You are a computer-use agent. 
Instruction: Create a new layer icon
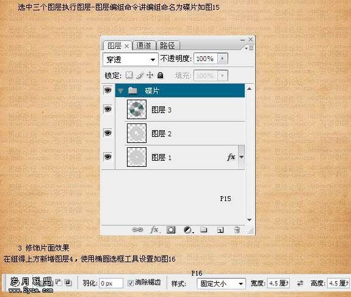coord(220,230)
